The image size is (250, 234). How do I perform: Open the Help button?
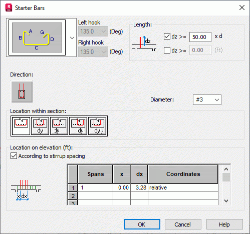click(224, 224)
